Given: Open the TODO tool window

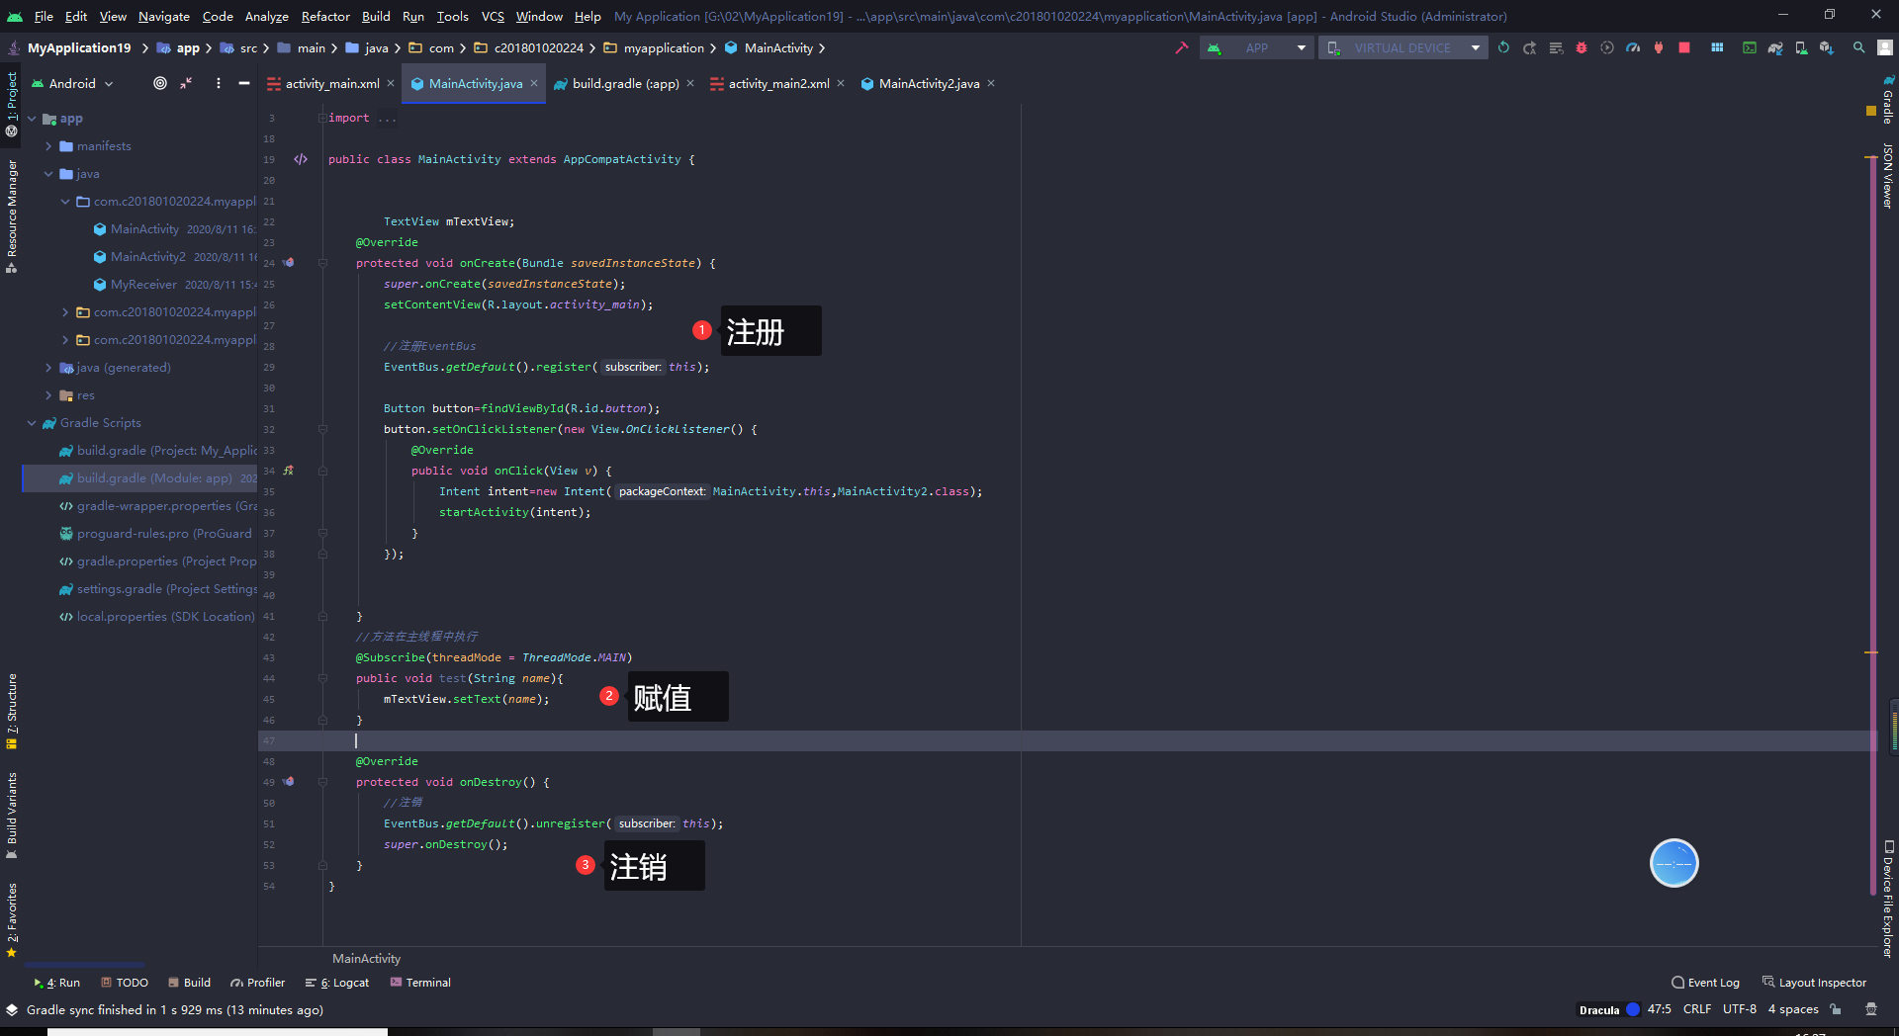Looking at the screenshot, I should [125, 983].
